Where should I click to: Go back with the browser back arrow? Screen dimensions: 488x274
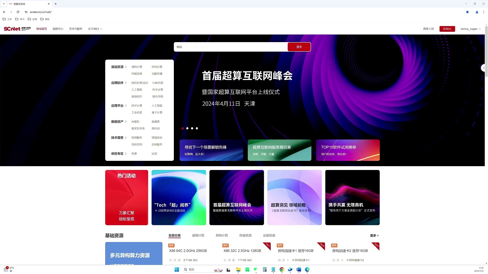[4, 12]
